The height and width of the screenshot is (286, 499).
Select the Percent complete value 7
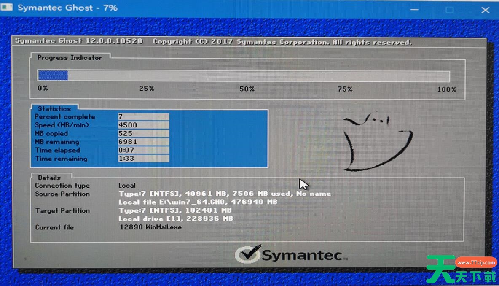pos(143,116)
